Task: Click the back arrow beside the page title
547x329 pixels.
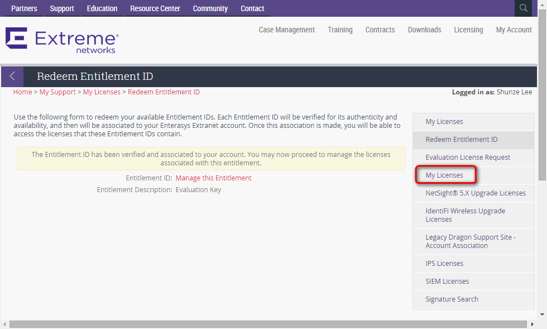Action: 12,77
